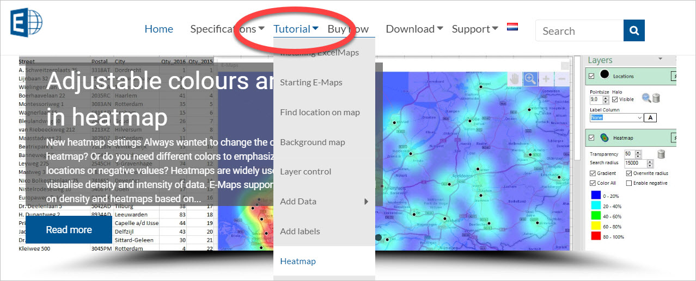Select the pan hand tool on map
Image resolution: width=696 pixels, height=281 pixels.
(x=514, y=79)
